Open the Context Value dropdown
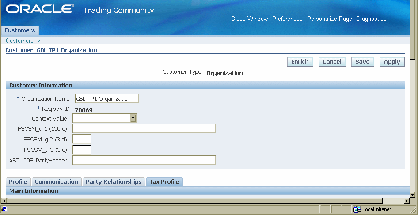Image resolution: width=418 pixels, height=215 pixels. 133,118
